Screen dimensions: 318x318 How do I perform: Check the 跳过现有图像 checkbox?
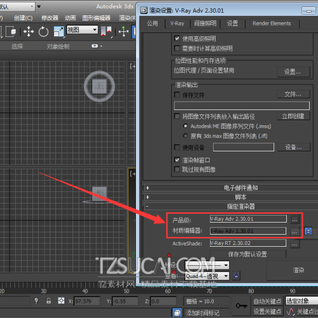point(177,169)
